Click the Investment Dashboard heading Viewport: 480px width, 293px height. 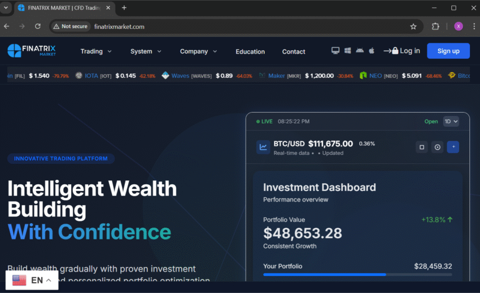pos(319,187)
